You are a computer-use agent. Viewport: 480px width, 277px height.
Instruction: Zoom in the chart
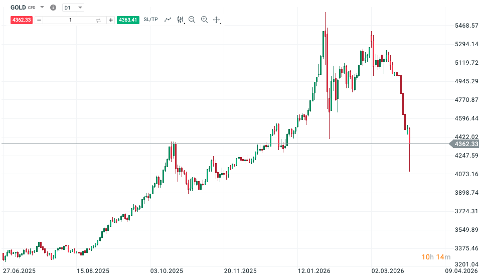click(204, 20)
